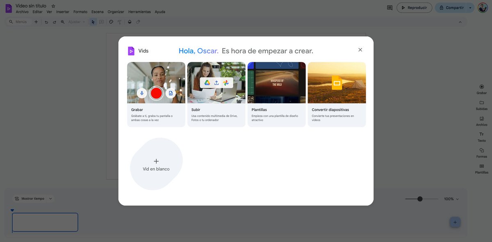Click the Google Drive icon on Subir card
This screenshot has height=242, width=492.
pos(207,82)
